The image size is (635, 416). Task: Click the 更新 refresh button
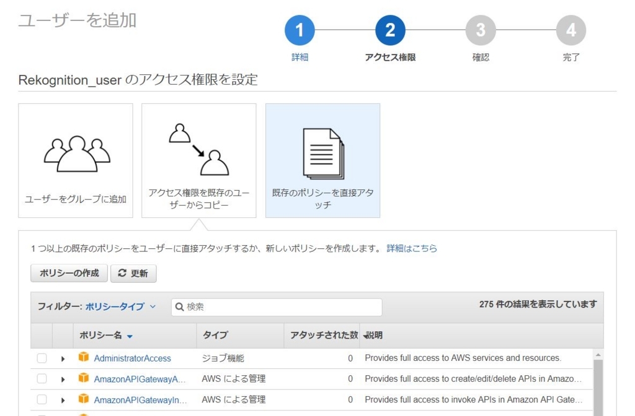[x=133, y=273]
